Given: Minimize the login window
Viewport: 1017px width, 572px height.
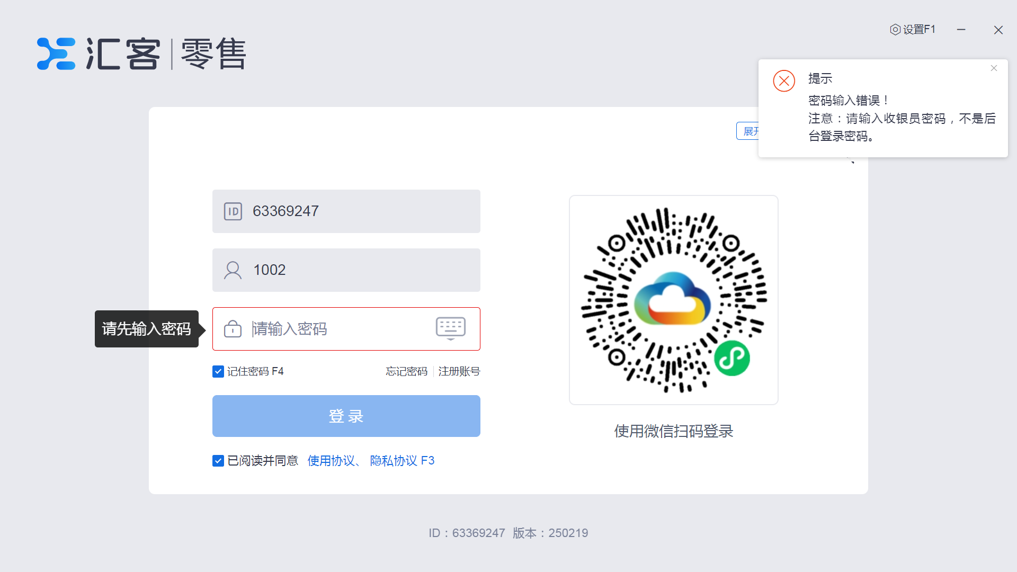Looking at the screenshot, I should pos(961,30).
